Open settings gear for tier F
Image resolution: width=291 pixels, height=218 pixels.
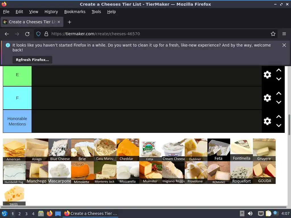267,98
